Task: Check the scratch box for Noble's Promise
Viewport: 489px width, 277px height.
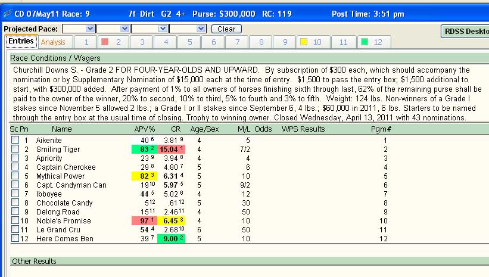Action: [x=15, y=220]
